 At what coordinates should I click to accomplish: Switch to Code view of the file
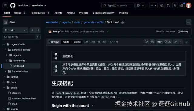pos(66,42)
